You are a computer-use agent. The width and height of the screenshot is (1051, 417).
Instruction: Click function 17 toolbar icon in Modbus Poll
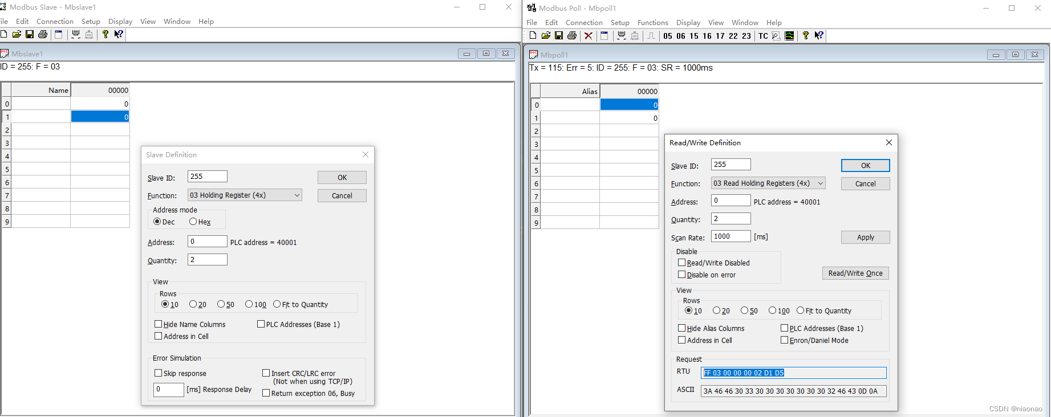click(x=720, y=36)
